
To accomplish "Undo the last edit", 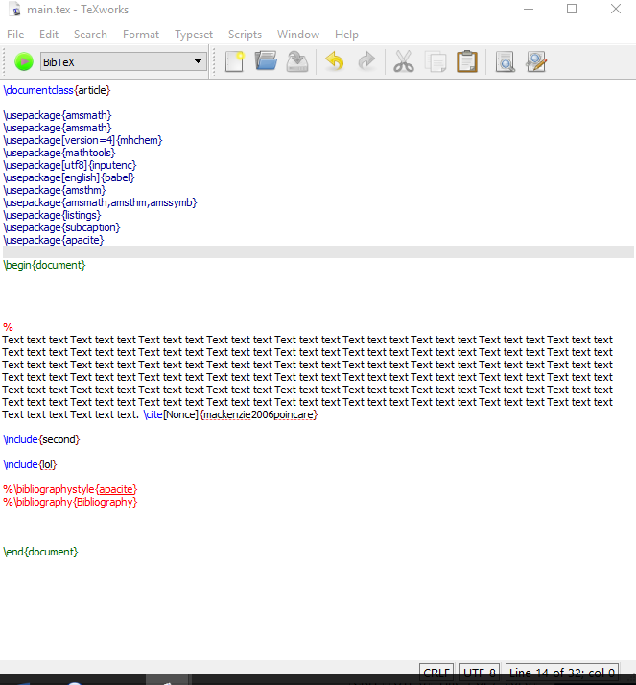I will click(x=335, y=61).
